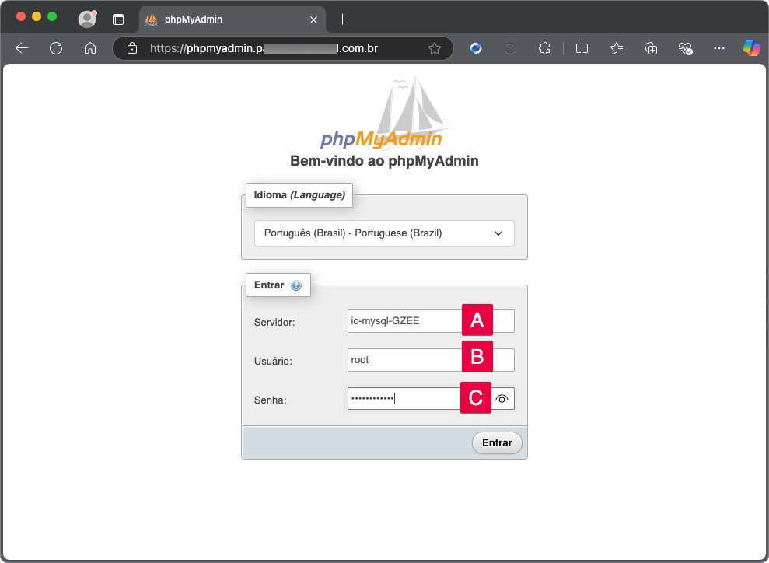Click the Entrar login button
This screenshot has height=563, width=769.
pyautogui.click(x=497, y=442)
